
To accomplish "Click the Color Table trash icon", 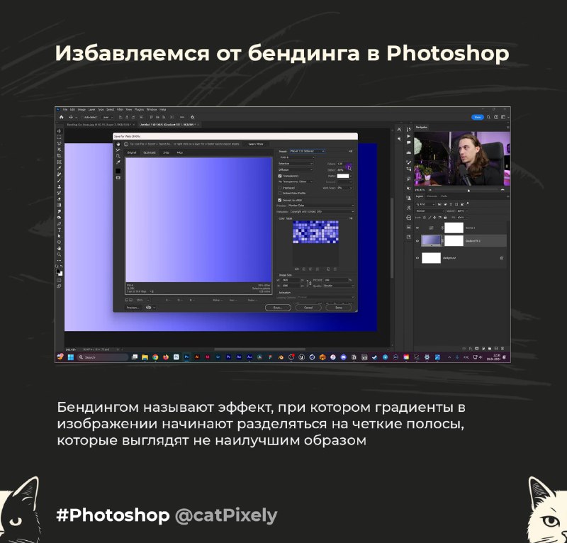I will click(x=335, y=269).
